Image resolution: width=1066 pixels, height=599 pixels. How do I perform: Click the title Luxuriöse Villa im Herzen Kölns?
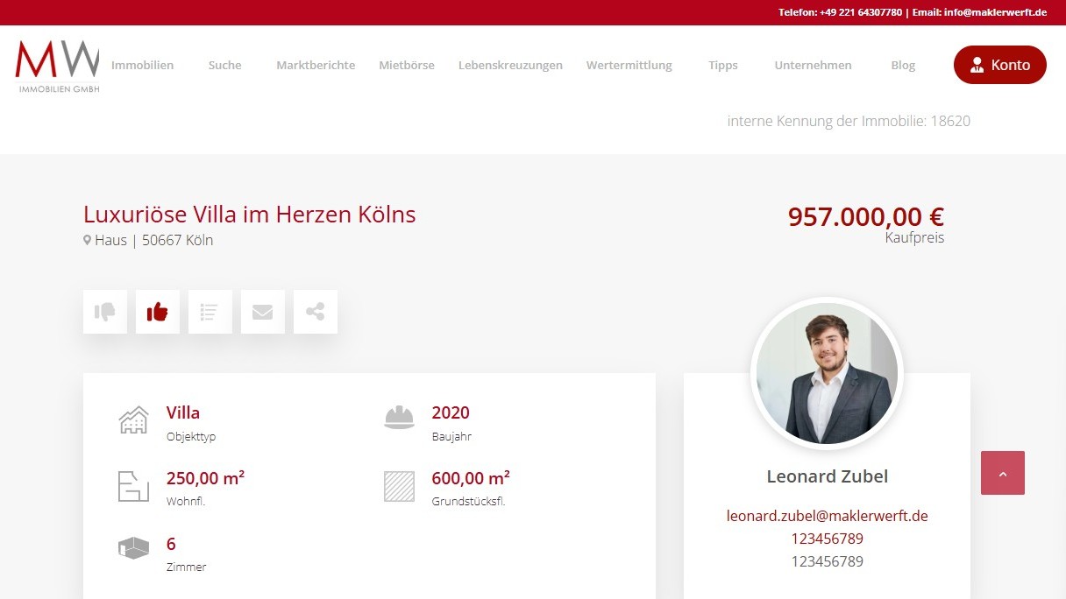click(x=249, y=214)
